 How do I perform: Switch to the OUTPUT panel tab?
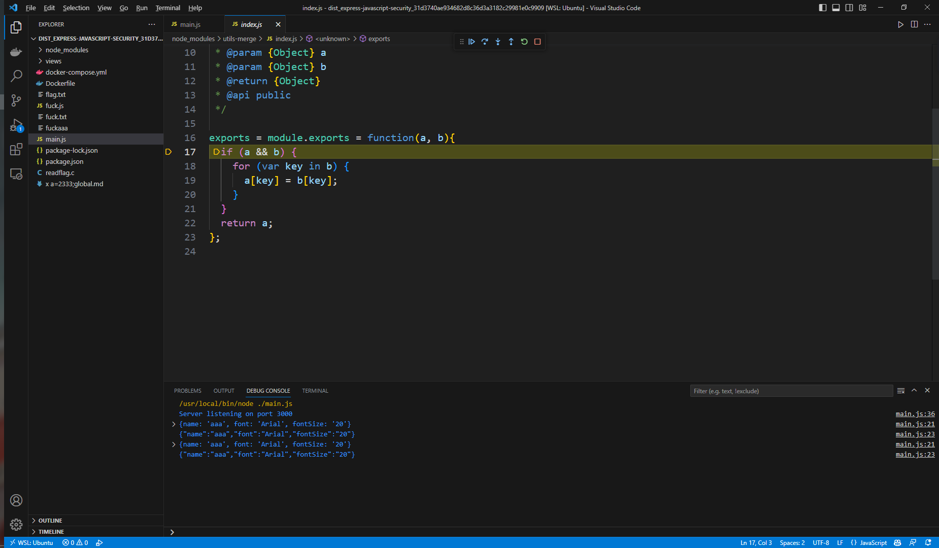point(224,391)
